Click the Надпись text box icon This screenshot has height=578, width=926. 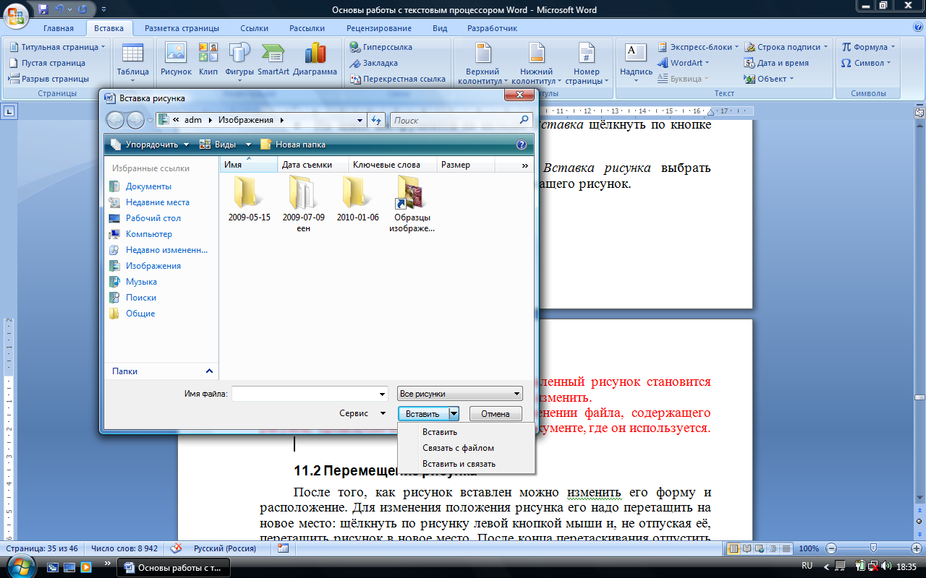(636, 61)
